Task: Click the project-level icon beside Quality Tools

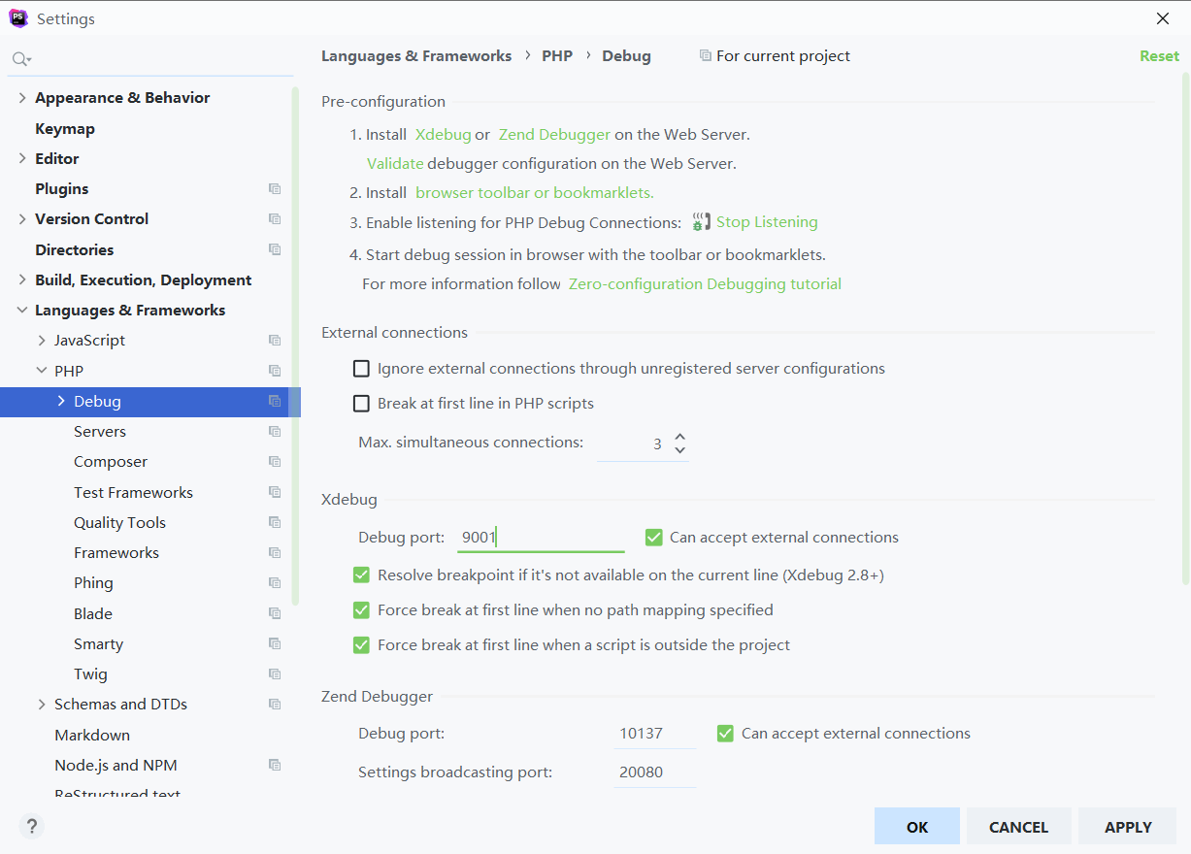Action: click(275, 522)
